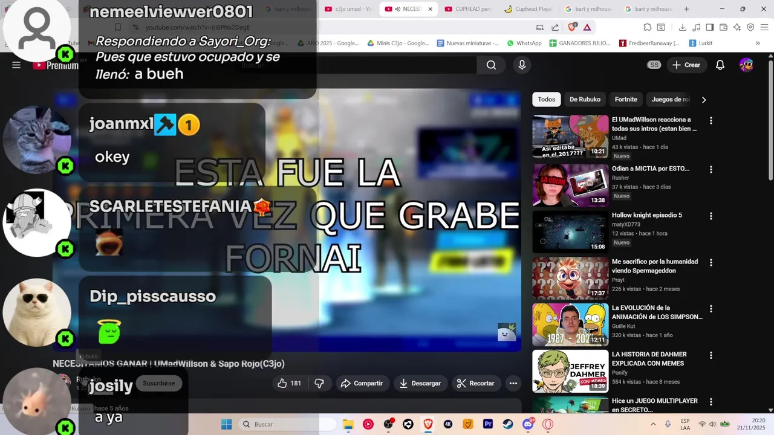
Task: Click the Crear button
Action: pyautogui.click(x=686, y=65)
